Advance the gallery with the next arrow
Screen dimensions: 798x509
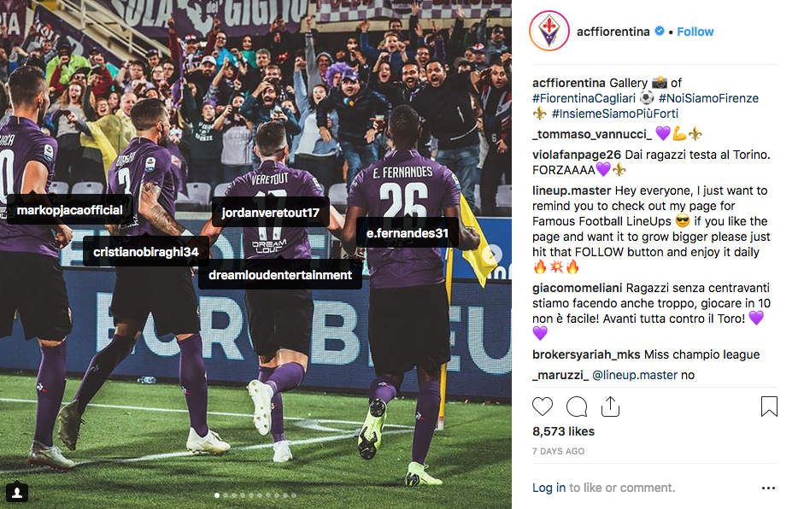tap(491, 254)
